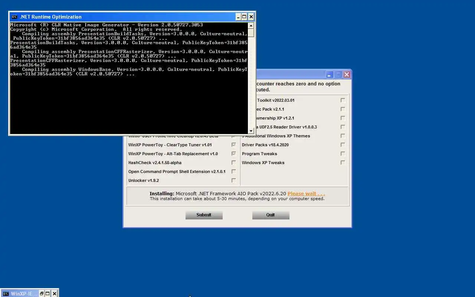Enable Unlocker v1.9.2 checkbox
Viewport: 475px width, 297px height.
point(234,180)
